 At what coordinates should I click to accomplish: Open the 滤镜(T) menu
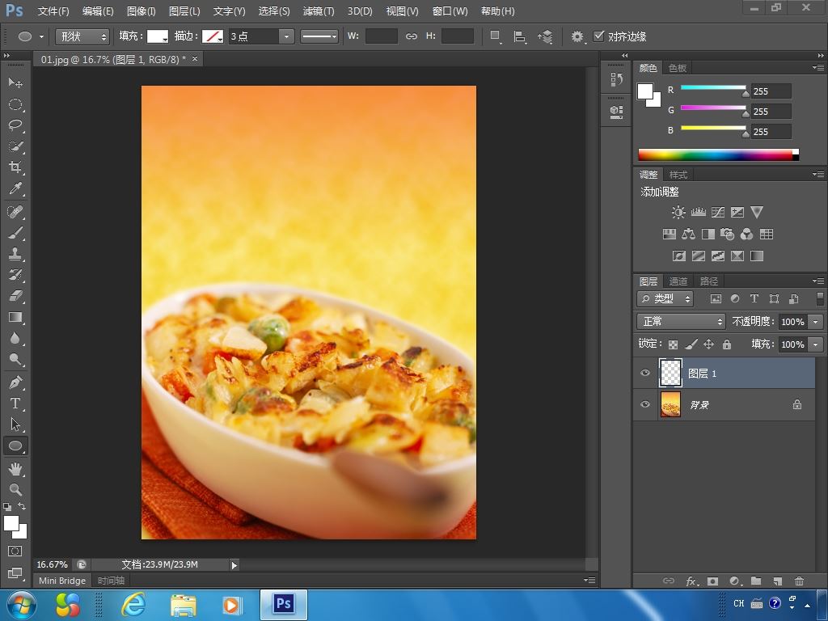318,11
